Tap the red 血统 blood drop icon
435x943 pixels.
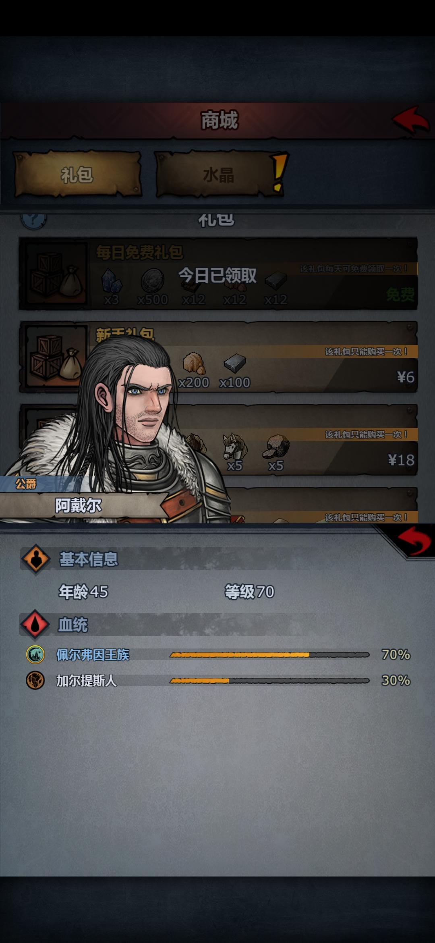click(35, 624)
